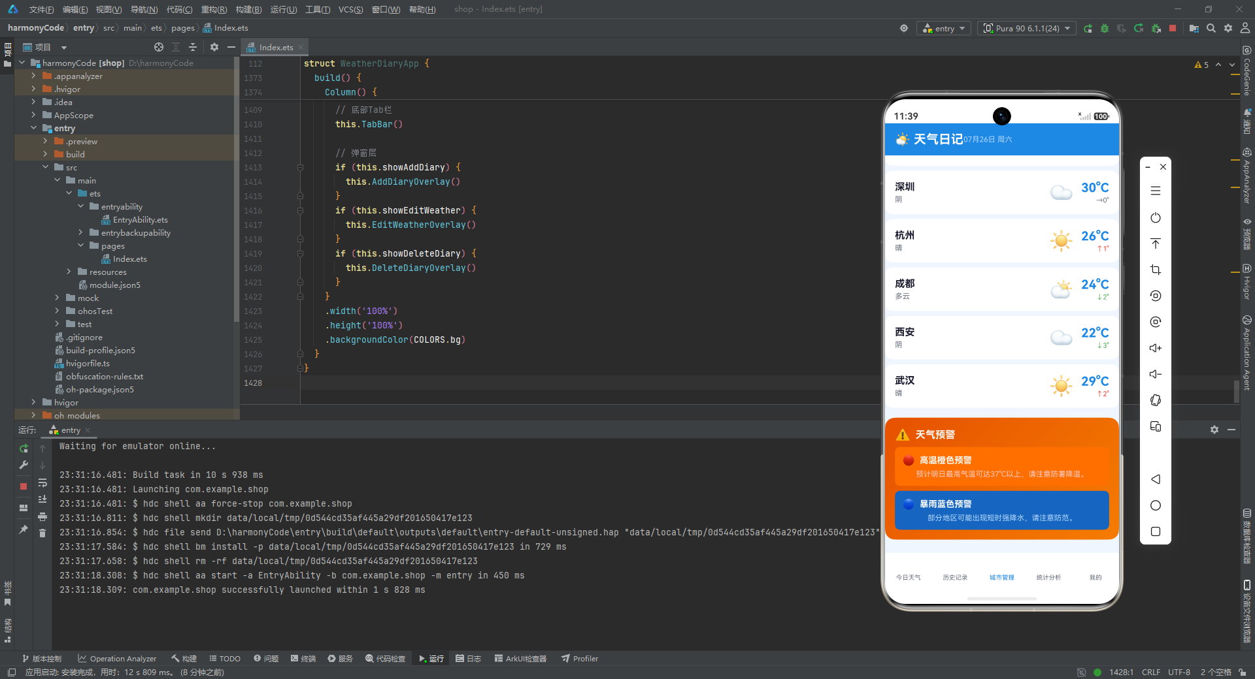The width and height of the screenshot is (1255, 679).
Task: Click the 1428:1 cursor position indicator
Action: point(1121,672)
